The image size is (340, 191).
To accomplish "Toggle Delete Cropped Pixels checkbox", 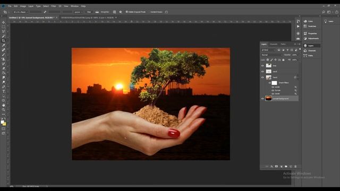I will point(126,12).
